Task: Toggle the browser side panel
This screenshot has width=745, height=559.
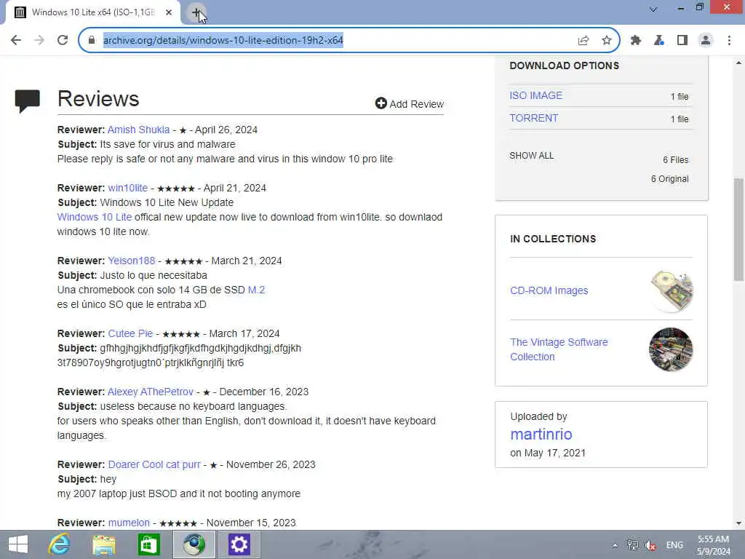Action: point(682,41)
